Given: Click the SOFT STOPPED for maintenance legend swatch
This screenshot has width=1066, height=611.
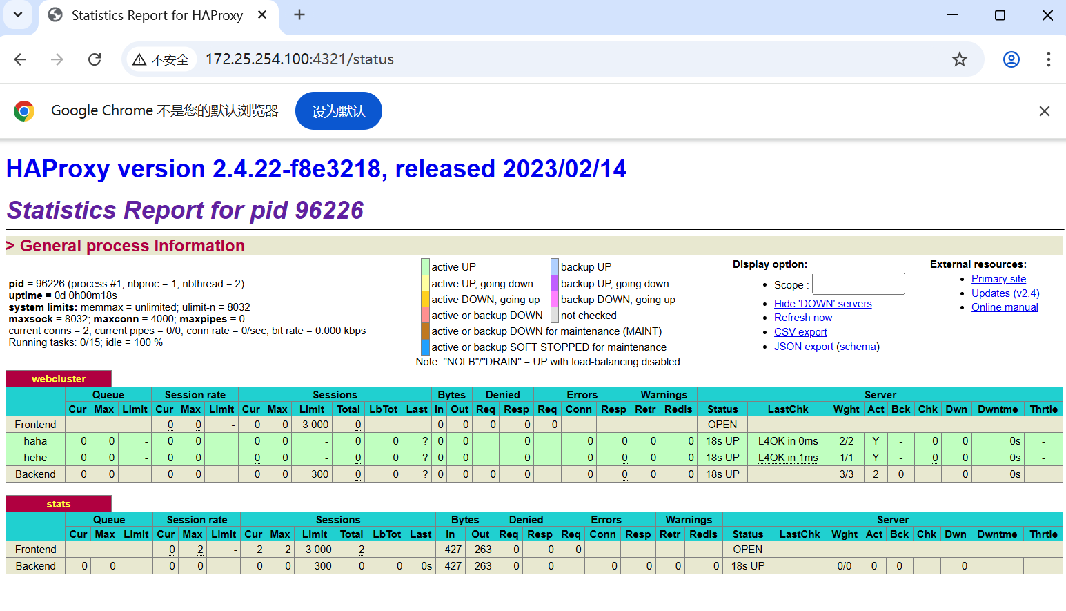Looking at the screenshot, I should tap(425, 347).
